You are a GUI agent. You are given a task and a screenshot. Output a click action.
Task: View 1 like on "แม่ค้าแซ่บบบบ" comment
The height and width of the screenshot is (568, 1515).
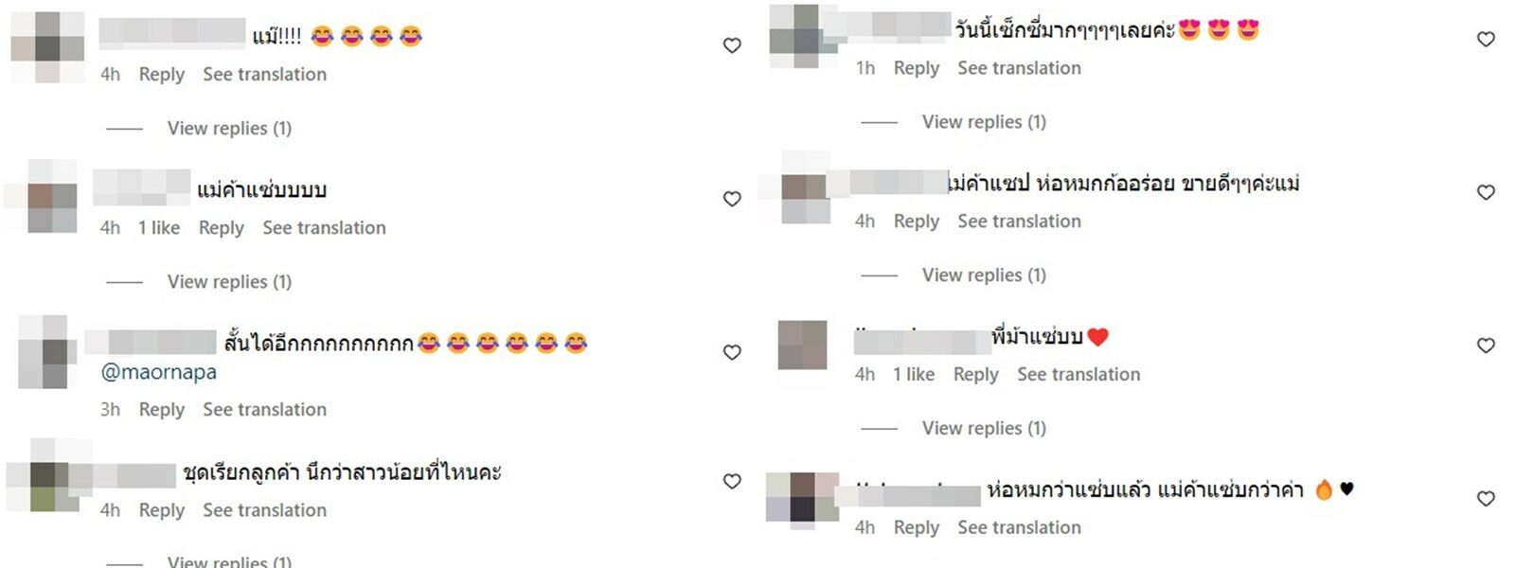point(159,227)
